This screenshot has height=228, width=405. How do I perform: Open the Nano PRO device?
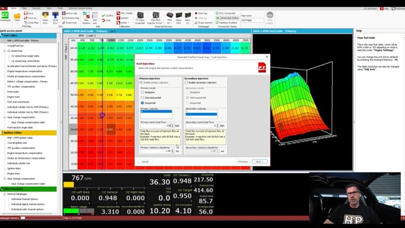tap(178, 18)
